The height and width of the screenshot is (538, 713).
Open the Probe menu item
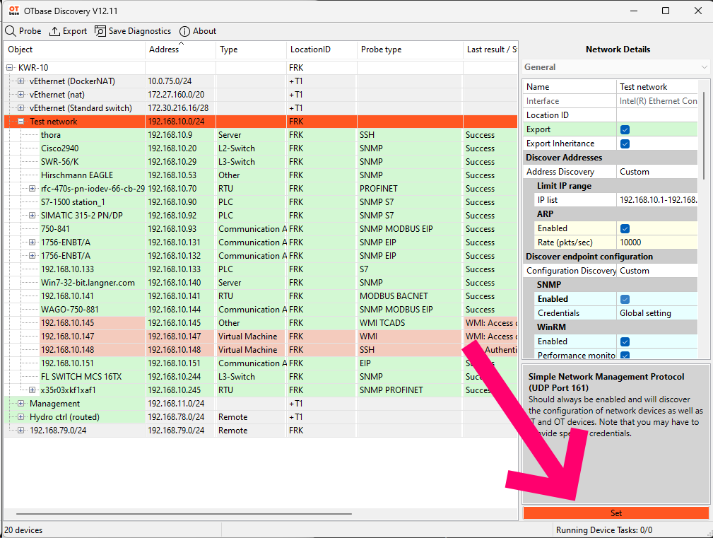(x=23, y=31)
